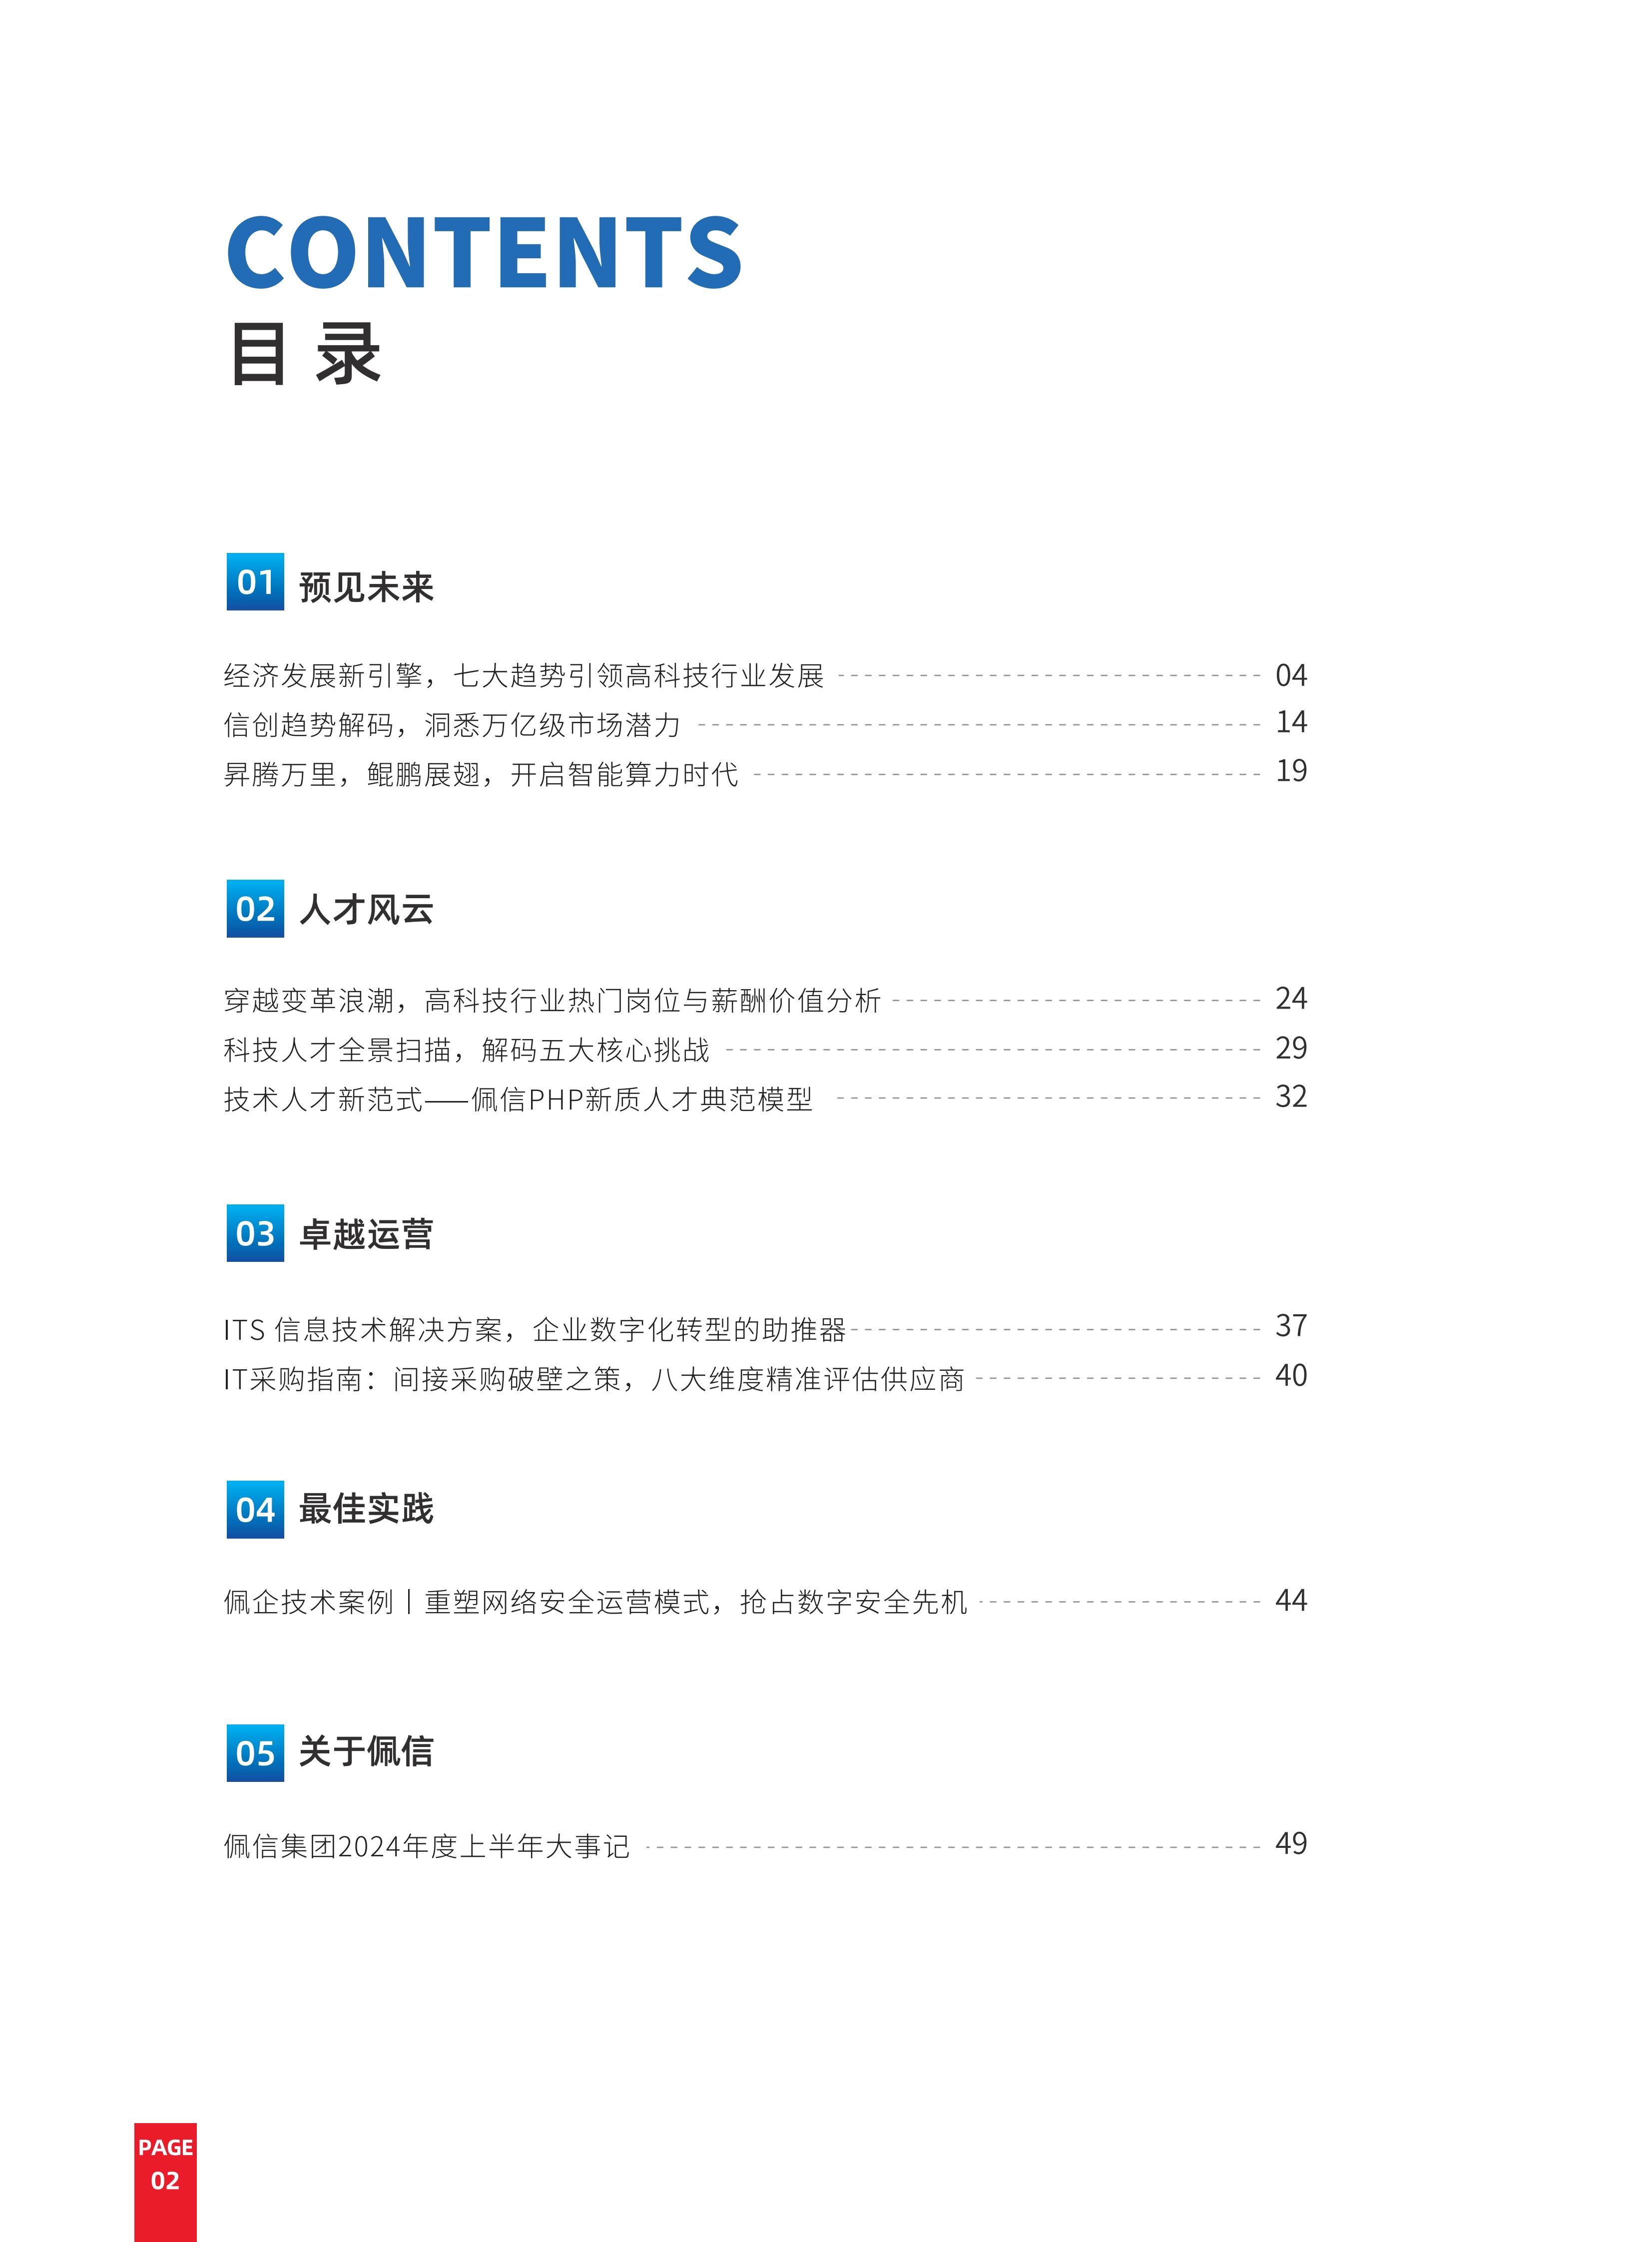This screenshot has width=1652, height=2242.
Task: Open the IT采购指南 entry
Action: (x=765, y=1378)
